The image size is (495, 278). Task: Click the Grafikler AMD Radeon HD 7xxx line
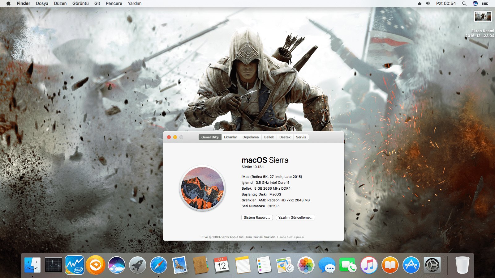pos(276,200)
